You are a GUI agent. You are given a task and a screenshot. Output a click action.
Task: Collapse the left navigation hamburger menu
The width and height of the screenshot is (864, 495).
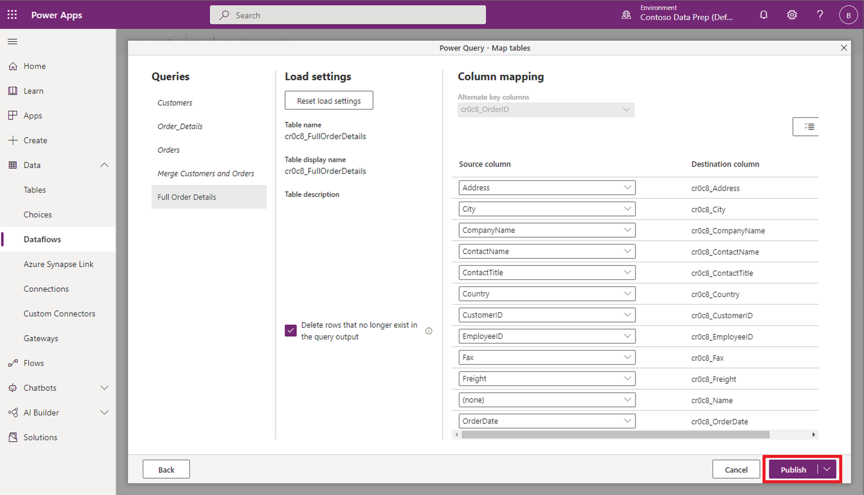coord(13,42)
